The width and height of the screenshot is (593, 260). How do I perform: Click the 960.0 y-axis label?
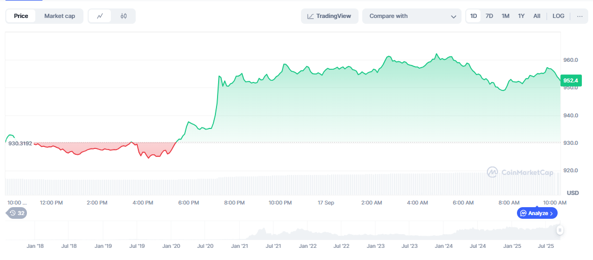pyautogui.click(x=570, y=60)
